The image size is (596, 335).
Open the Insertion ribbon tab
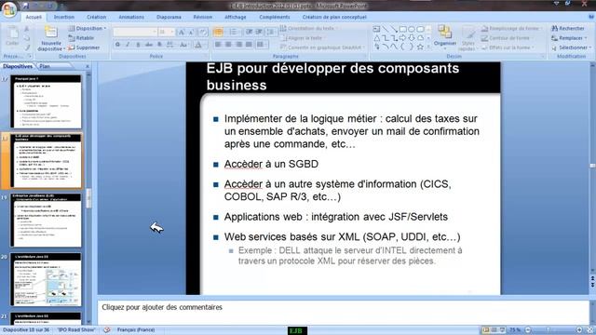point(64,17)
